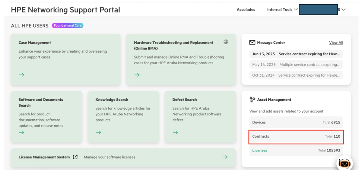Viewport: 362px width, 171px height.
Task: Click the arrow on the Knowledge Search card
Action: pos(98,132)
